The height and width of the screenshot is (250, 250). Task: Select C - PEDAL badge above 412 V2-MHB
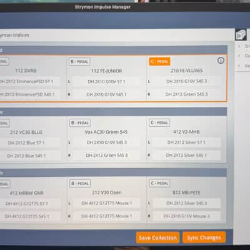coord(159,122)
